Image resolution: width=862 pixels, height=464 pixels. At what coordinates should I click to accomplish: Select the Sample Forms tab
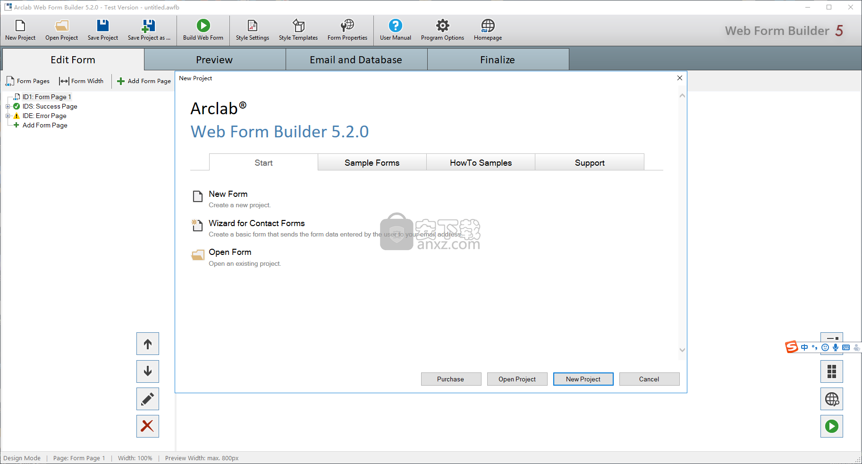tap(372, 162)
